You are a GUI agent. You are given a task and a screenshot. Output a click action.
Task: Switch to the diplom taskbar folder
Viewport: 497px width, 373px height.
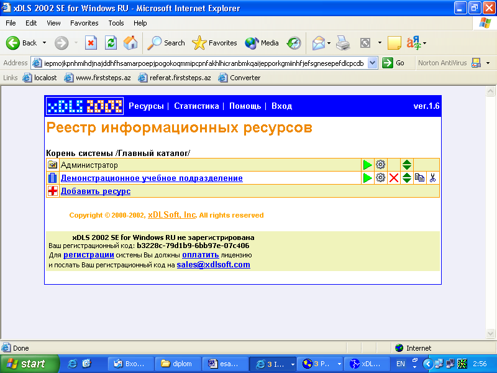click(178, 364)
